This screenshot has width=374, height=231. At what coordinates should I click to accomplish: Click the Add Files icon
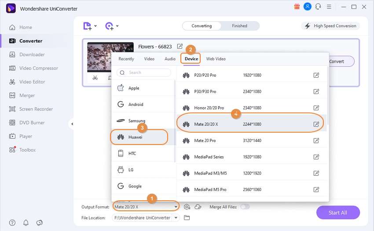87,26
